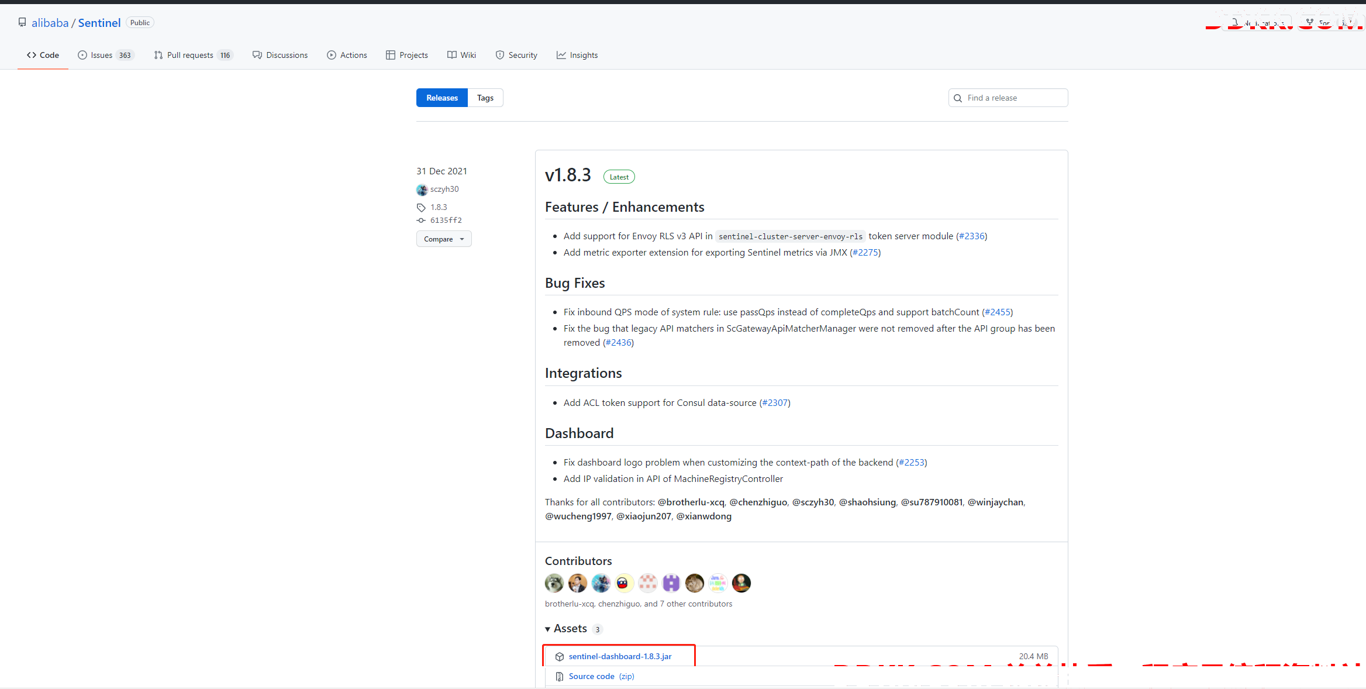This screenshot has height=689, width=1366.
Task: Open commit 6135ff2
Action: 446,220
